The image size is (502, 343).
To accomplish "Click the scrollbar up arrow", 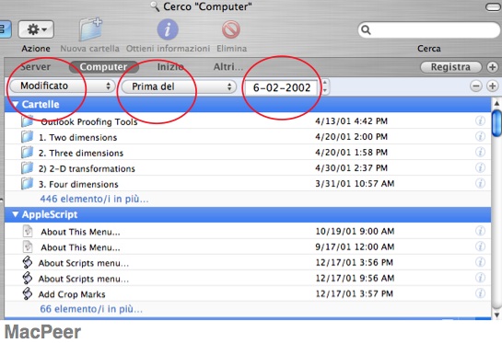I will tap(496, 103).
